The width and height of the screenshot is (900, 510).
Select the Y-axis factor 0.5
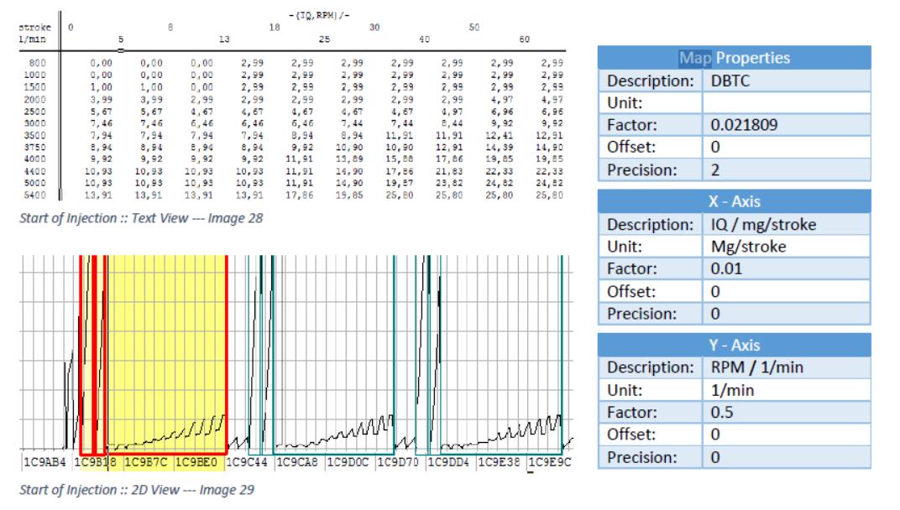[787, 413]
